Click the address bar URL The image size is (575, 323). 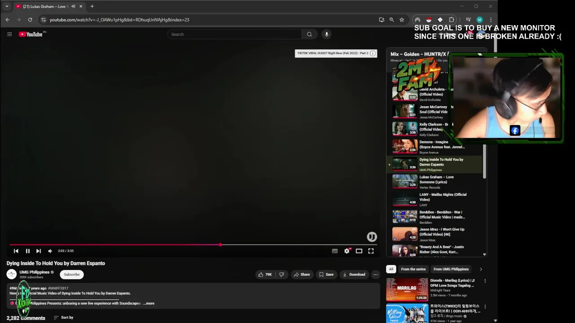coord(119,20)
